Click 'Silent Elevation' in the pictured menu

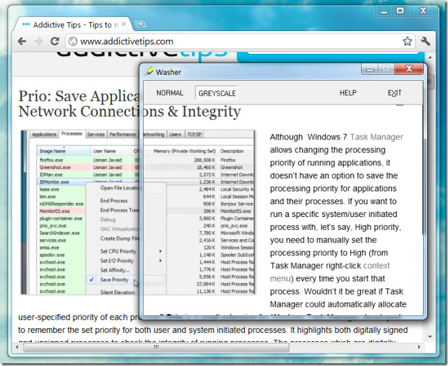[x=117, y=293]
